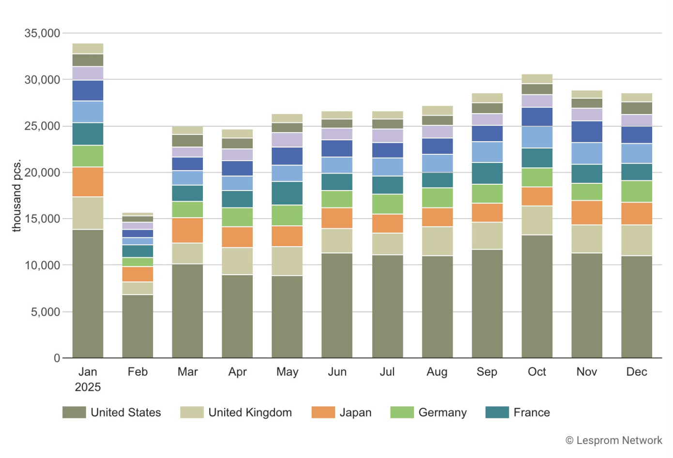Click the "thousand pcs." y-axis title
673x458 pixels.
tap(17, 195)
